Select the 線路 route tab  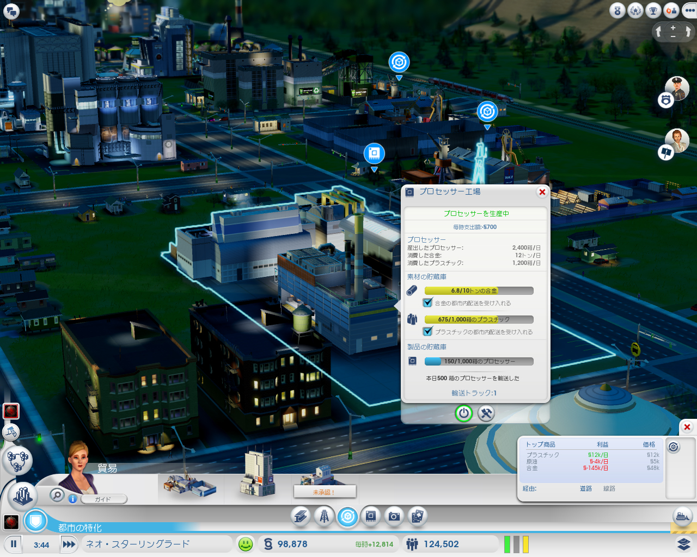coord(609,488)
